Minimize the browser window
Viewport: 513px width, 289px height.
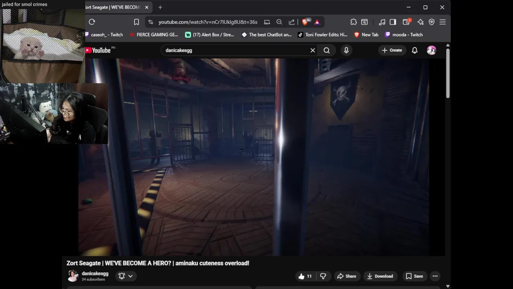click(408, 7)
